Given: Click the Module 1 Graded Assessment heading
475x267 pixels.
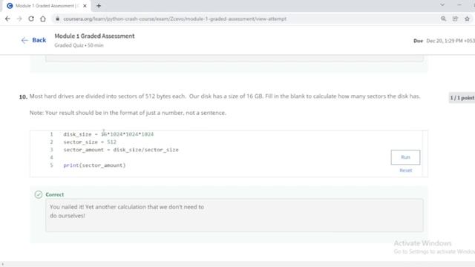Looking at the screenshot, I should click(x=94, y=36).
